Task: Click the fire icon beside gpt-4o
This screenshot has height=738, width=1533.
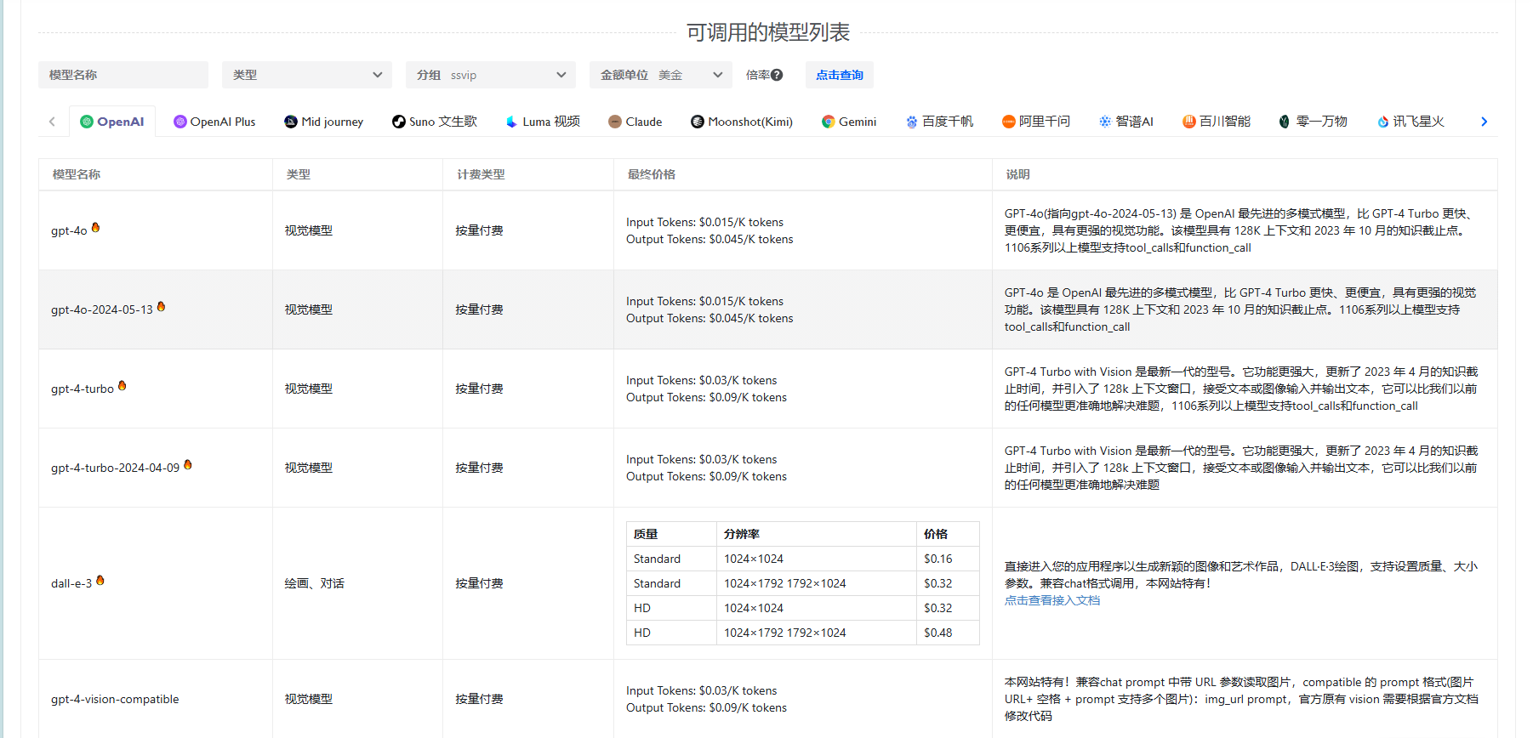Action: (x=95, y=227)
